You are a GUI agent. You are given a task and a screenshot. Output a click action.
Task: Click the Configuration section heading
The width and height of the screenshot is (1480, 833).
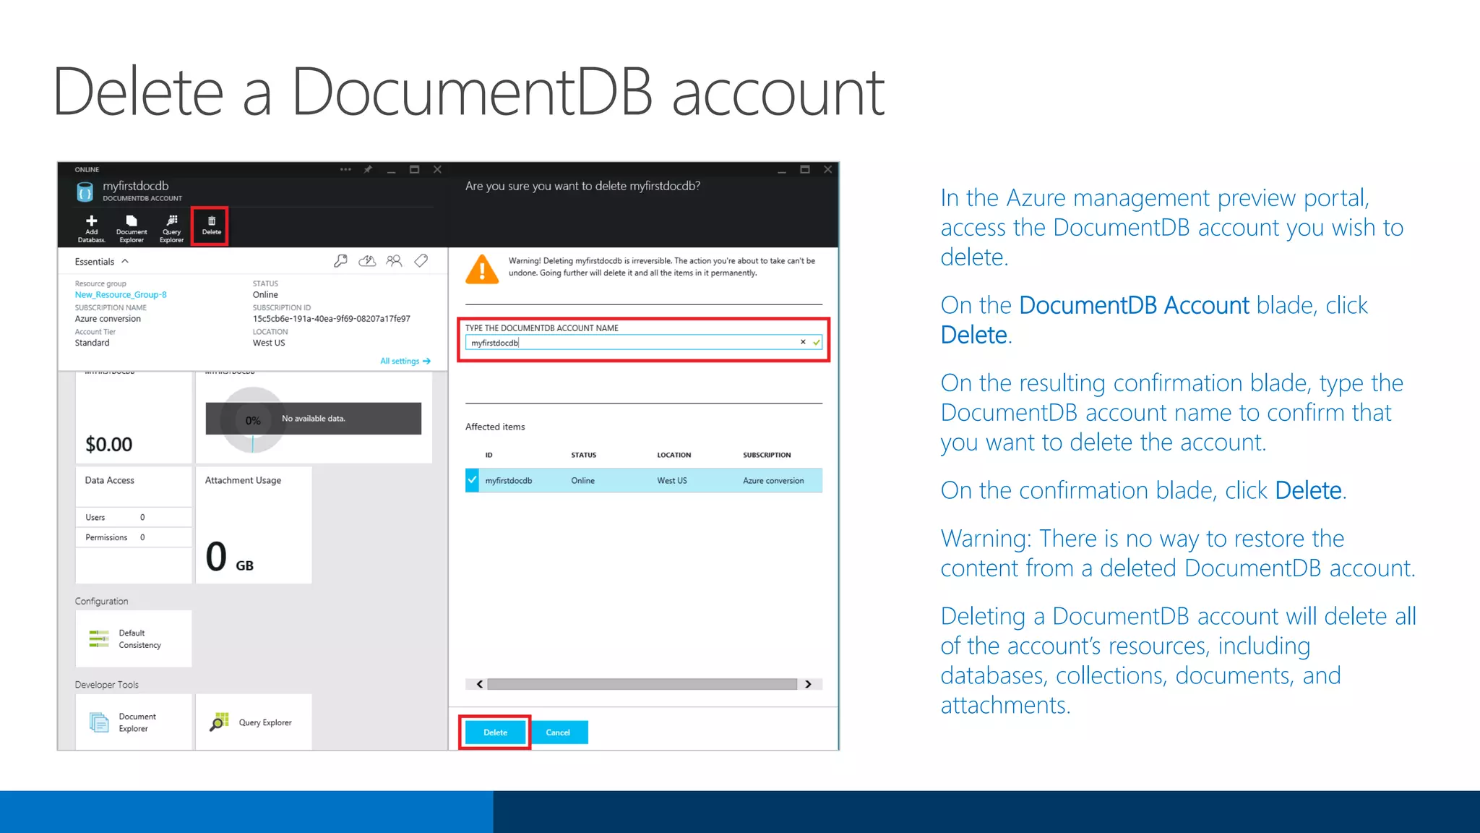[101, 601]
